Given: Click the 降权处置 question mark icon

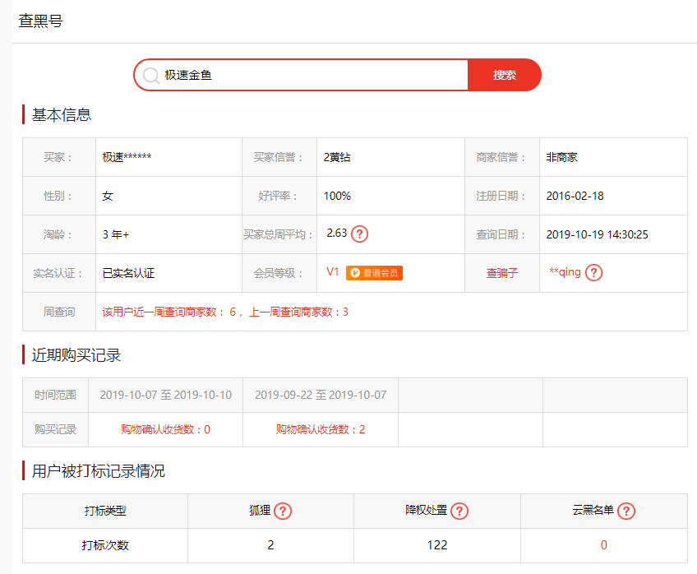Looking at the screenshot, I should click(x=459, y=512).
